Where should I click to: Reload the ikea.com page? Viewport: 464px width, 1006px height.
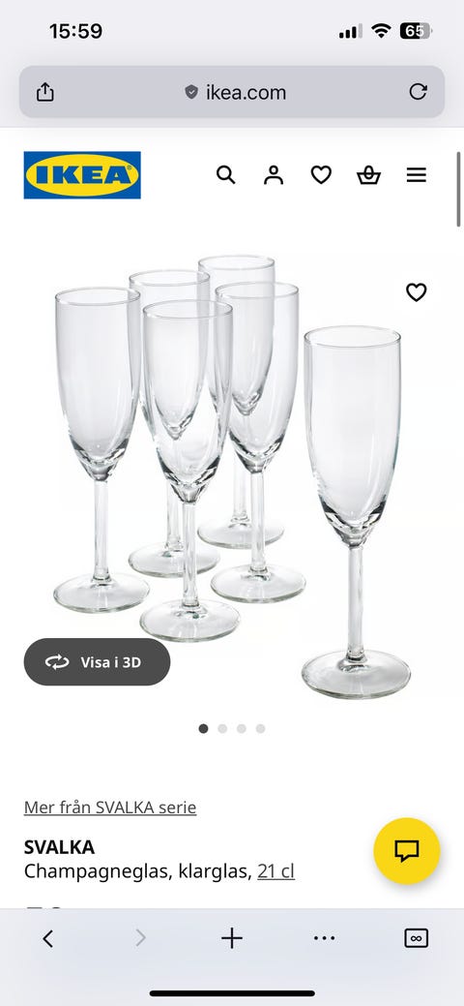pyautogui.click(x=418, y=92)
